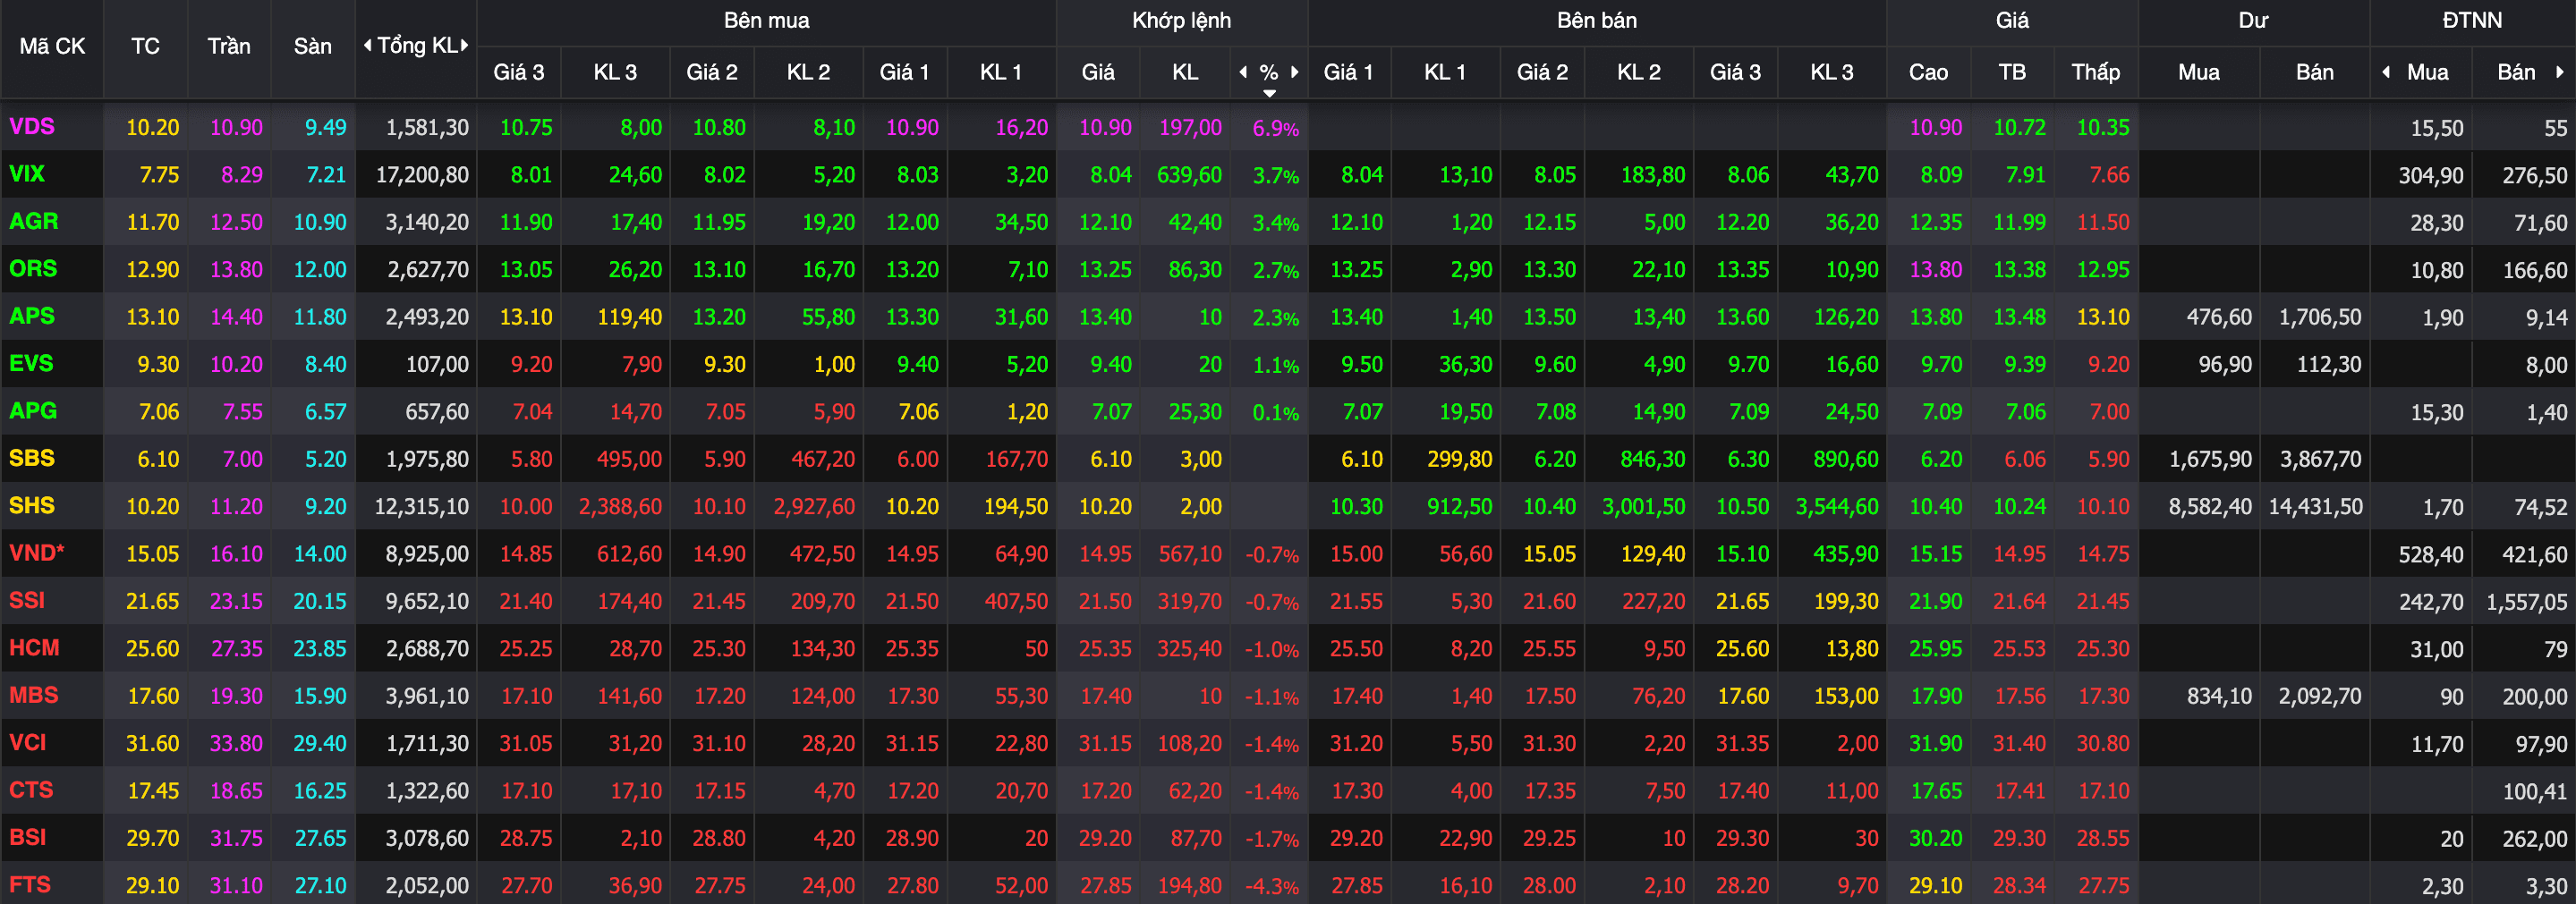Click VND* foreign buy value 528,40

pyautogui.click(x=2431, y=554)
